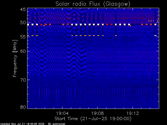The height and width of the screenshot is (125, 167).
Task: Click the 19:04 time tick label
Action: coord(62,113)
